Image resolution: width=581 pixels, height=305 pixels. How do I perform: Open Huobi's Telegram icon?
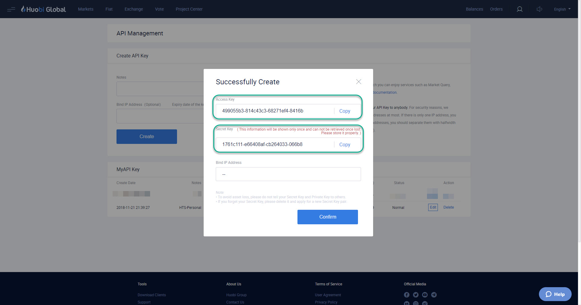coord(434,295)
